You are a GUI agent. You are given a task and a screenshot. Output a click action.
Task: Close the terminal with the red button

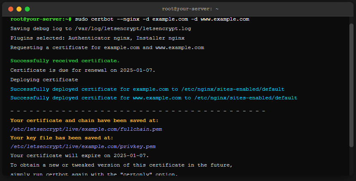pos(11,9)
